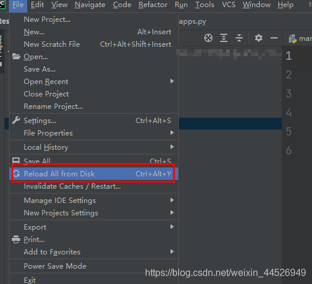Select Add to Favorites entry

[x=94, y=252]
